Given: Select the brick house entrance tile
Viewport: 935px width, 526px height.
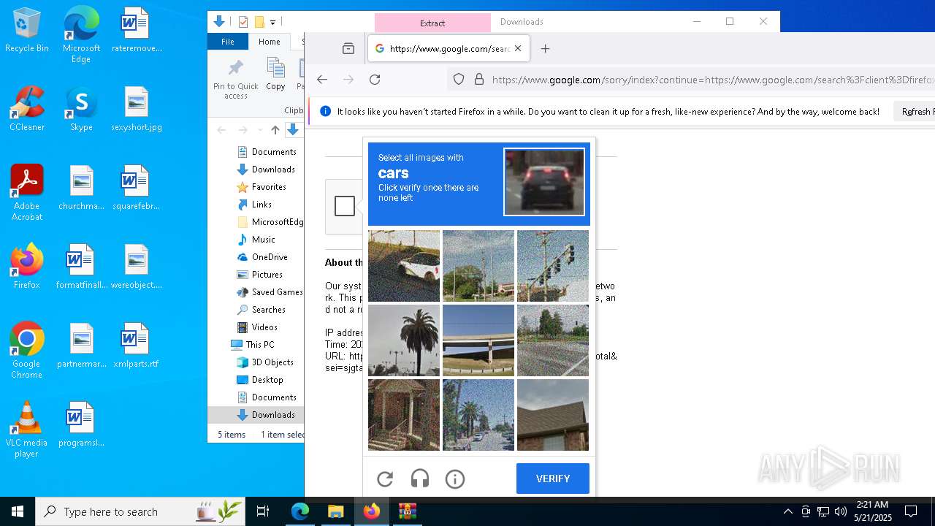Looking at the screenshot, I should (404, 415).
